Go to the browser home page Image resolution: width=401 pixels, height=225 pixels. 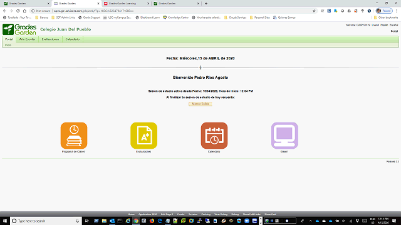coord(24,11)
